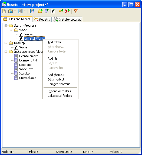
Task: Select the Desktop folder in tree
Action: tap(19, 43)
